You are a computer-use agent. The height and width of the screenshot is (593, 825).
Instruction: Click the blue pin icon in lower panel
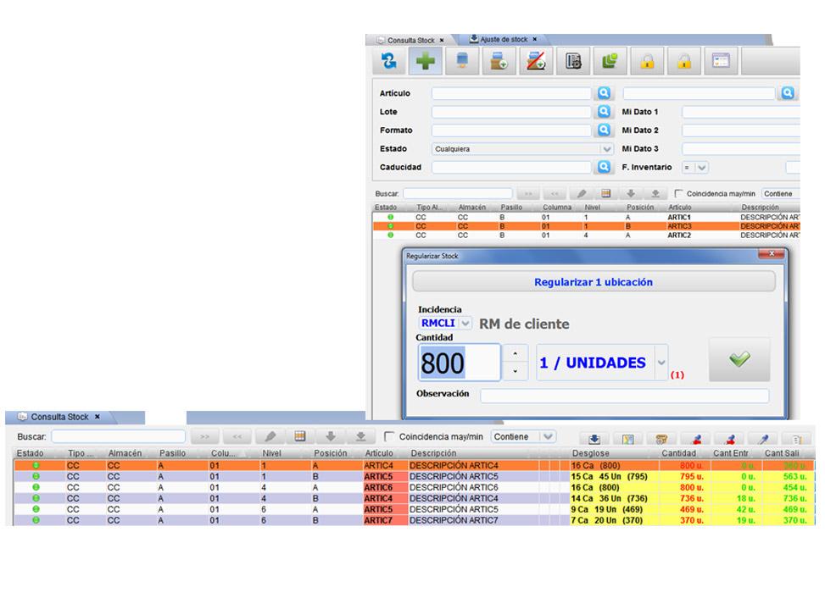(764, 439)
